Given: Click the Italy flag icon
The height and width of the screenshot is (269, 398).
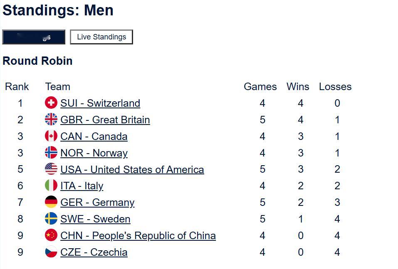Looking at the screenshot, I should point(51,186).
